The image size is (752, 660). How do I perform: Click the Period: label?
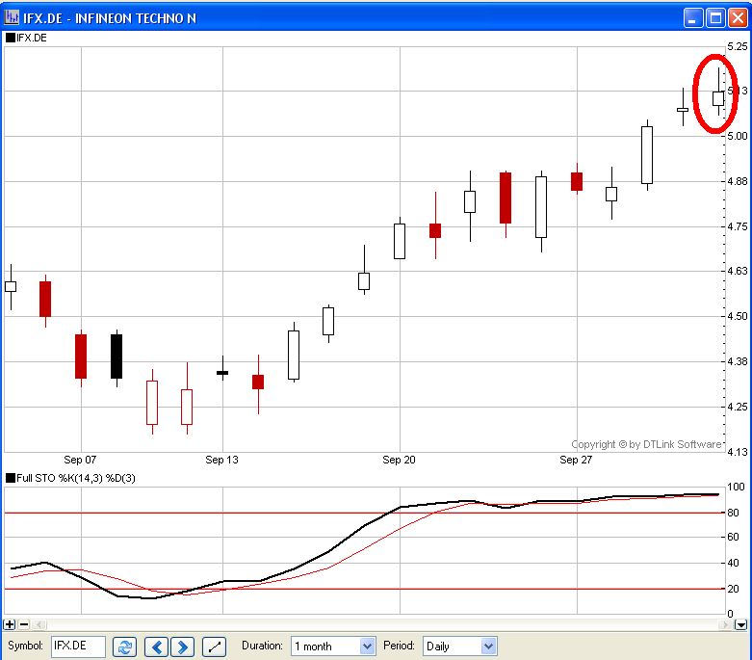tap(399, 646)
